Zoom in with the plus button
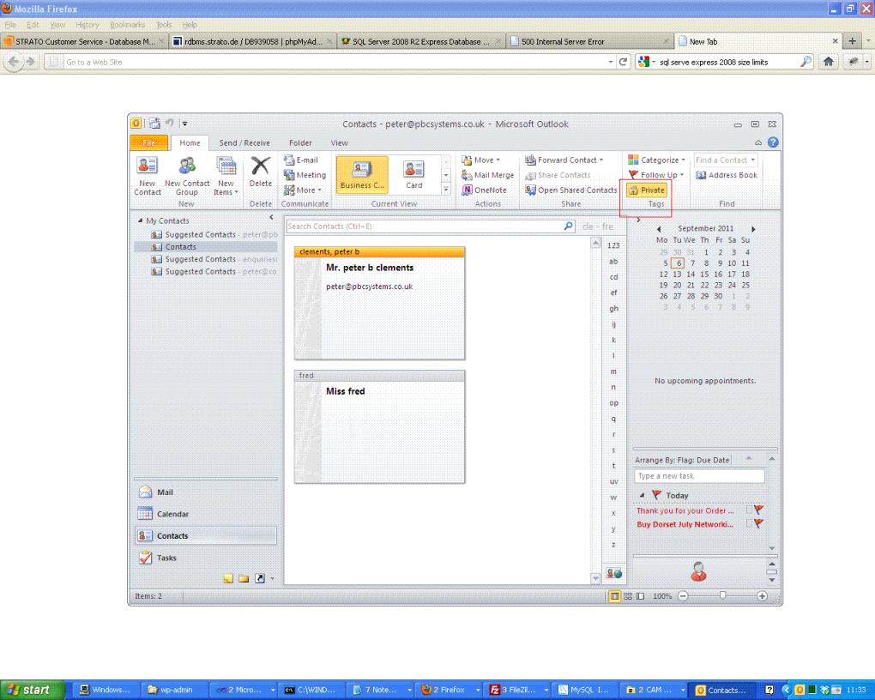 763,596
